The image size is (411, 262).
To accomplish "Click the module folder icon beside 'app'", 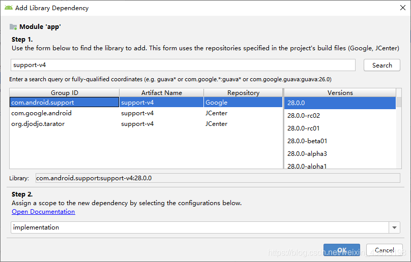I will pos(13,27).
